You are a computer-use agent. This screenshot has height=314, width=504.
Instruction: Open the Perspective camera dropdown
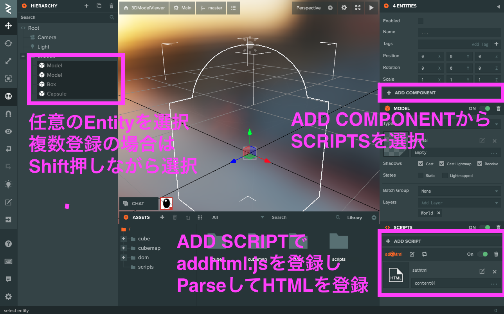[315, 8]
